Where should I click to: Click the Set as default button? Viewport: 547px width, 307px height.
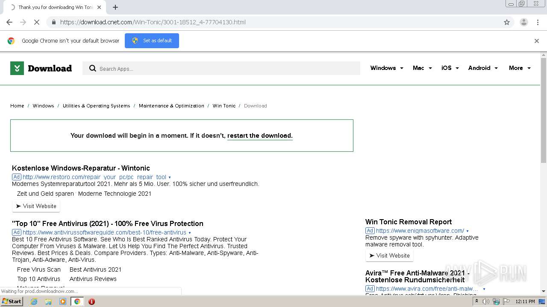tap(152, 41)
